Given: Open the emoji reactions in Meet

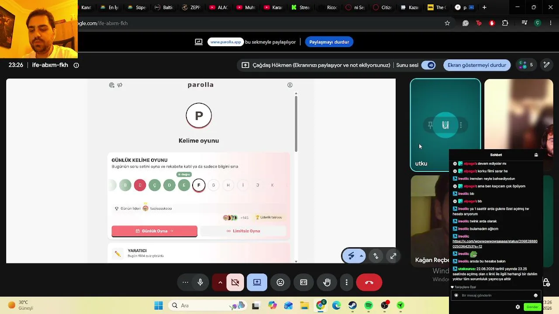Looking at the screenshot, I should click(280, 282).
